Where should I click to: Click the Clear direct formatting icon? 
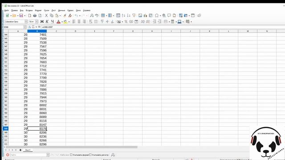click(70, 16)
